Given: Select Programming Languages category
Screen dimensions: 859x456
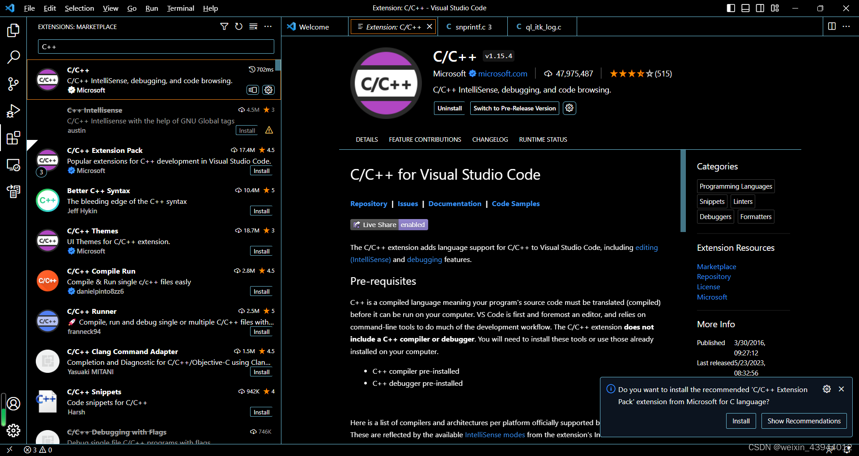Looking at the screenshot, I should coord(736,186).
